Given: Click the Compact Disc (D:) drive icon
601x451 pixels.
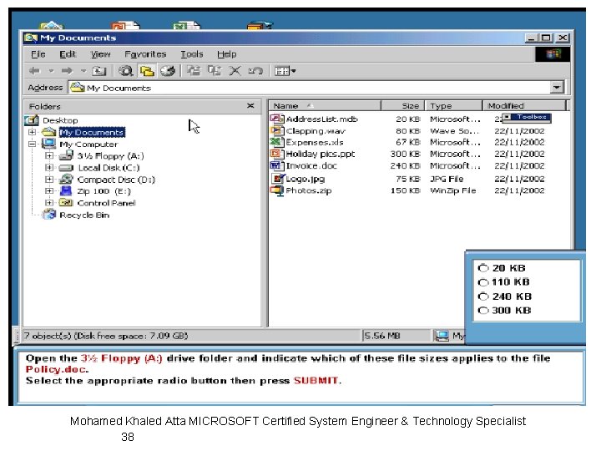Looking at the screenshot, I should coord(66,179).
